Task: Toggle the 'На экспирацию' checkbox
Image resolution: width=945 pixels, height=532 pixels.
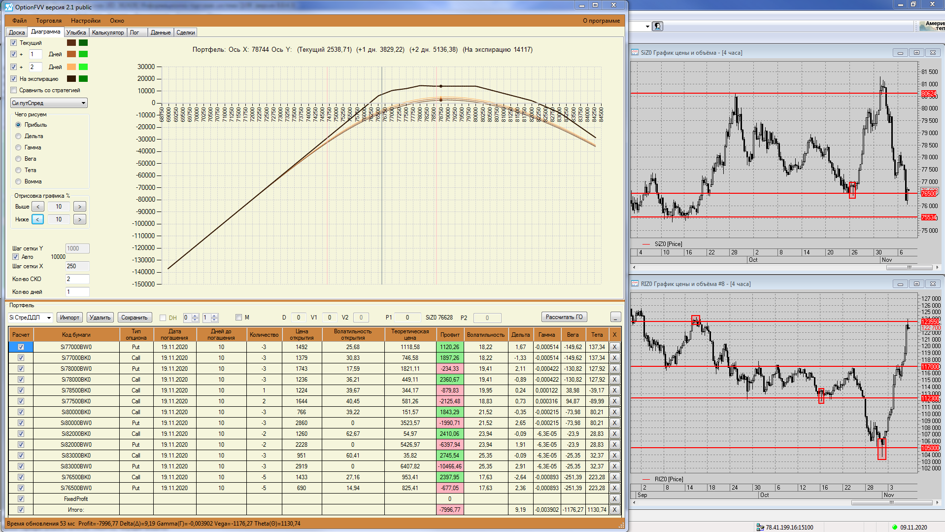Action: click(14, 79)
